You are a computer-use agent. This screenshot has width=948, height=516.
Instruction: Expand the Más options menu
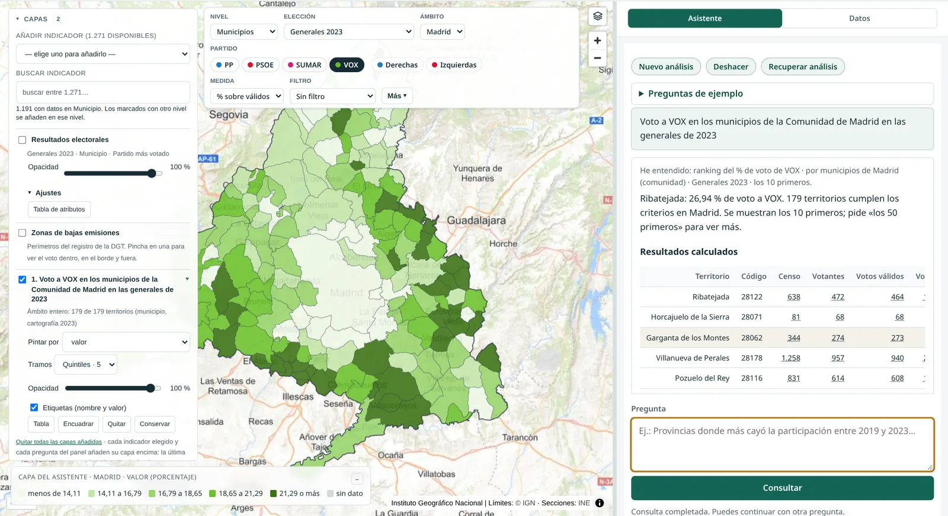[397, 96]
